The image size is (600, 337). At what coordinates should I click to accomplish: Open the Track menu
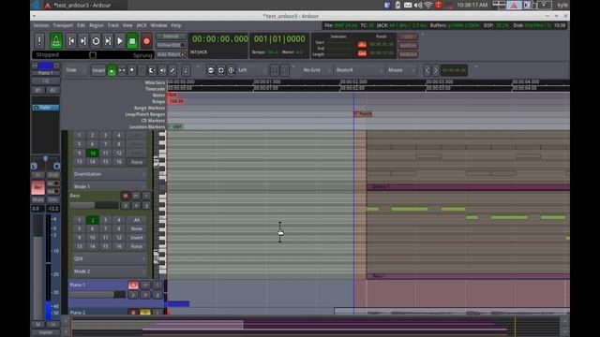pyautogui.click(x=112, y=25)
